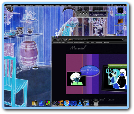
Task: Open the Trash in the dock
Action: (96, 103)
